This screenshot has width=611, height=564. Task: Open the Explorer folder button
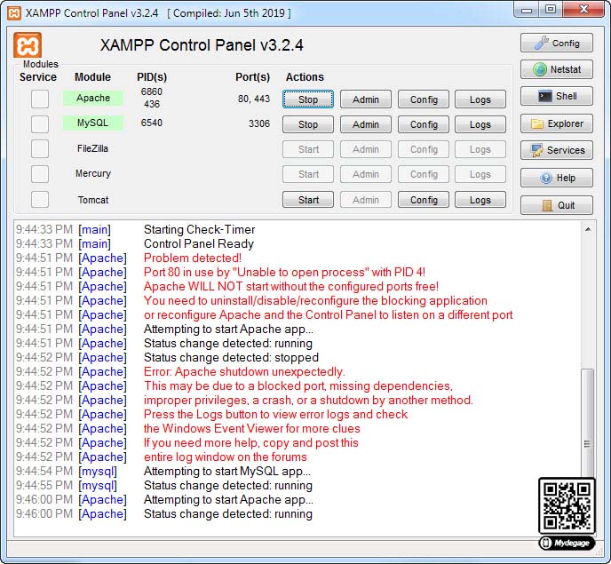coord(557,123)
